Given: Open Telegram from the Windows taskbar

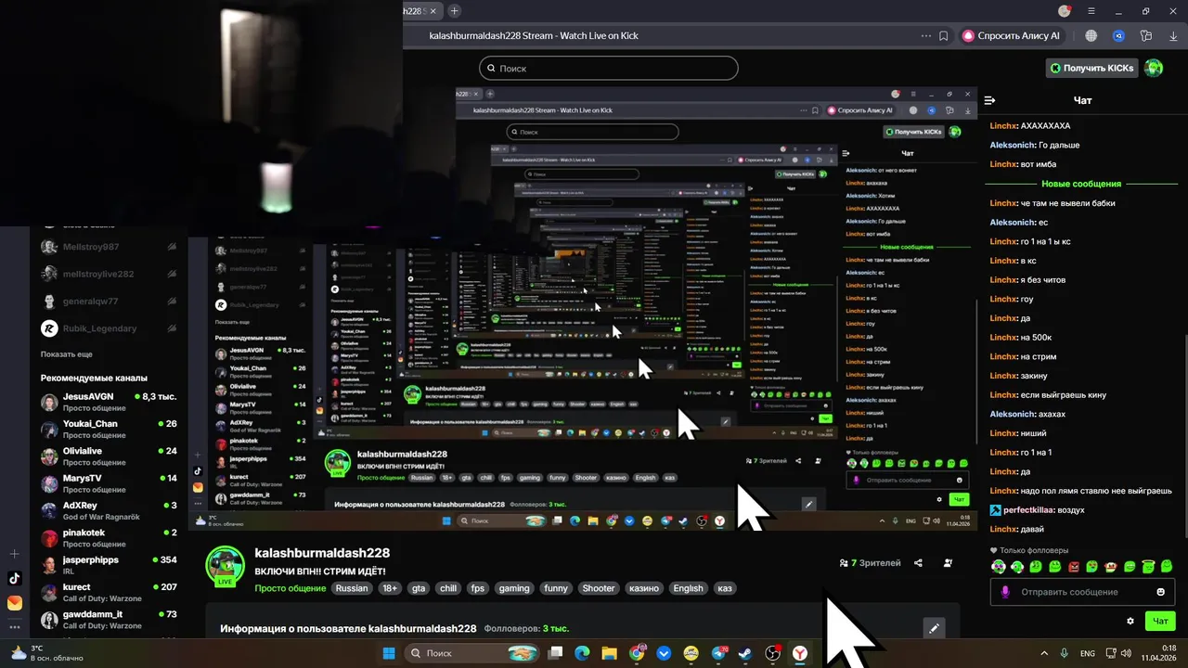Looking at the screenshot, I should 719,653.
